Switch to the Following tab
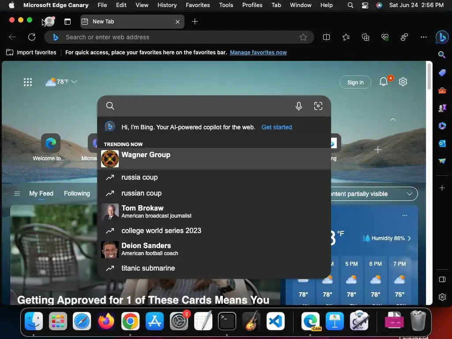The image size is (452, 339). pyautogui.click(x=77, y=193)
